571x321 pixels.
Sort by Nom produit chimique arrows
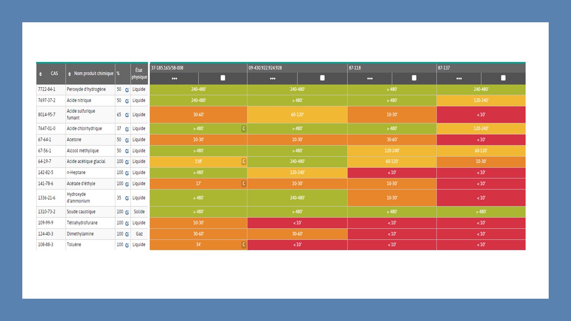69,74
